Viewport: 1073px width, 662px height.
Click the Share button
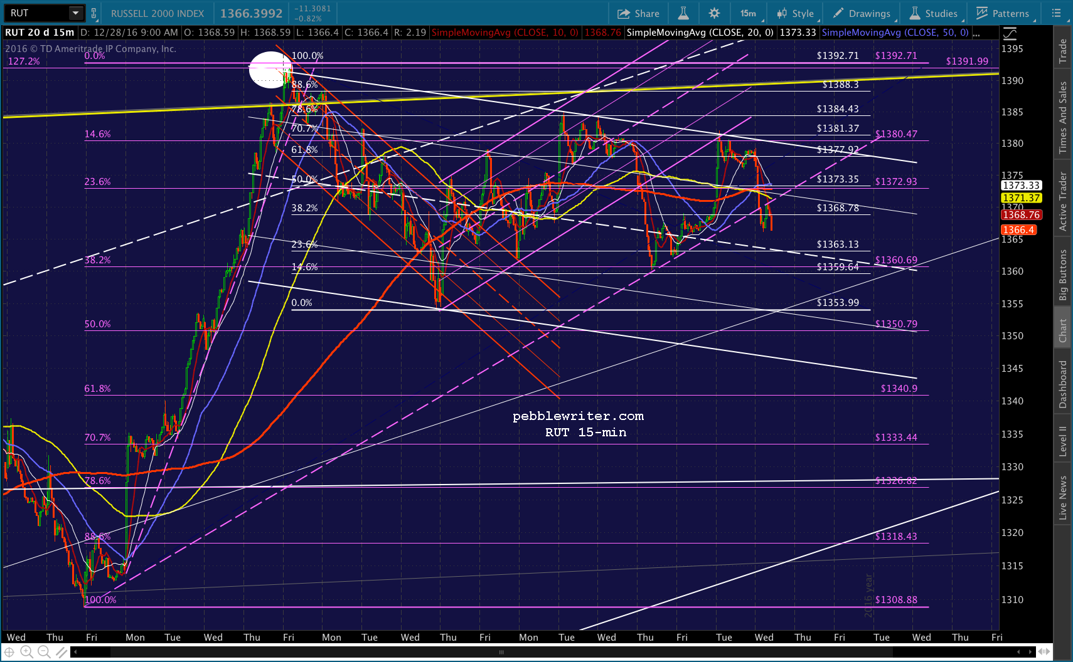[638, 13]
